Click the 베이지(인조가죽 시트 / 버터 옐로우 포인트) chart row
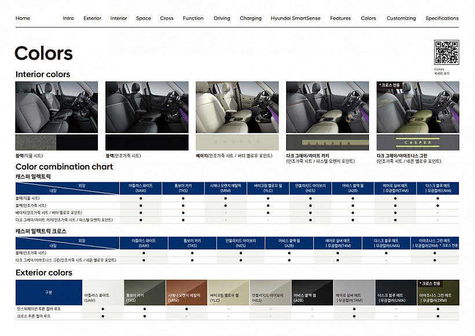The height and width of the screenshot is (336, 475). (x=237, y=213)
